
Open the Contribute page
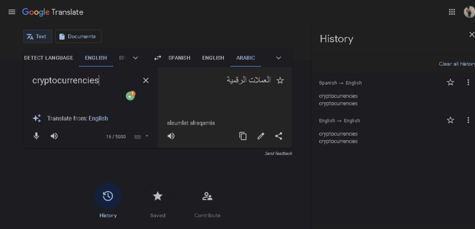(207, 196)
